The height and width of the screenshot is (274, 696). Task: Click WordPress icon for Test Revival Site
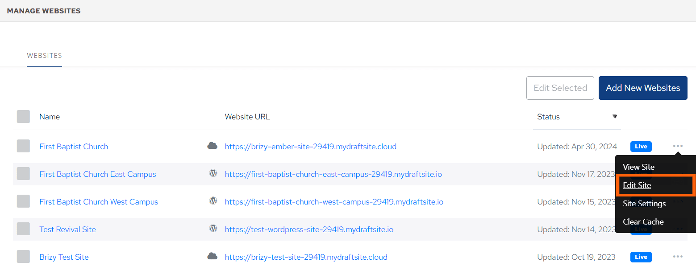pos(213,229)
